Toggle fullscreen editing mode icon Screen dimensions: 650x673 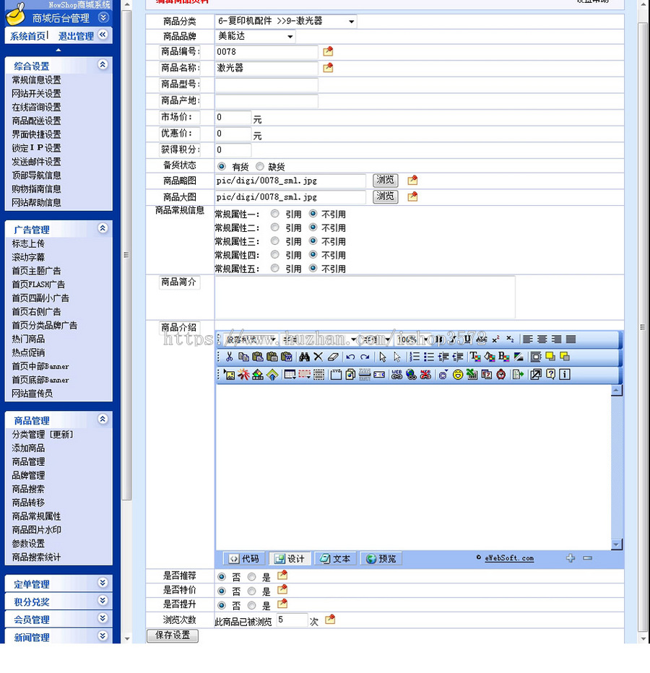pyautogui.click(x=536, y=375)
